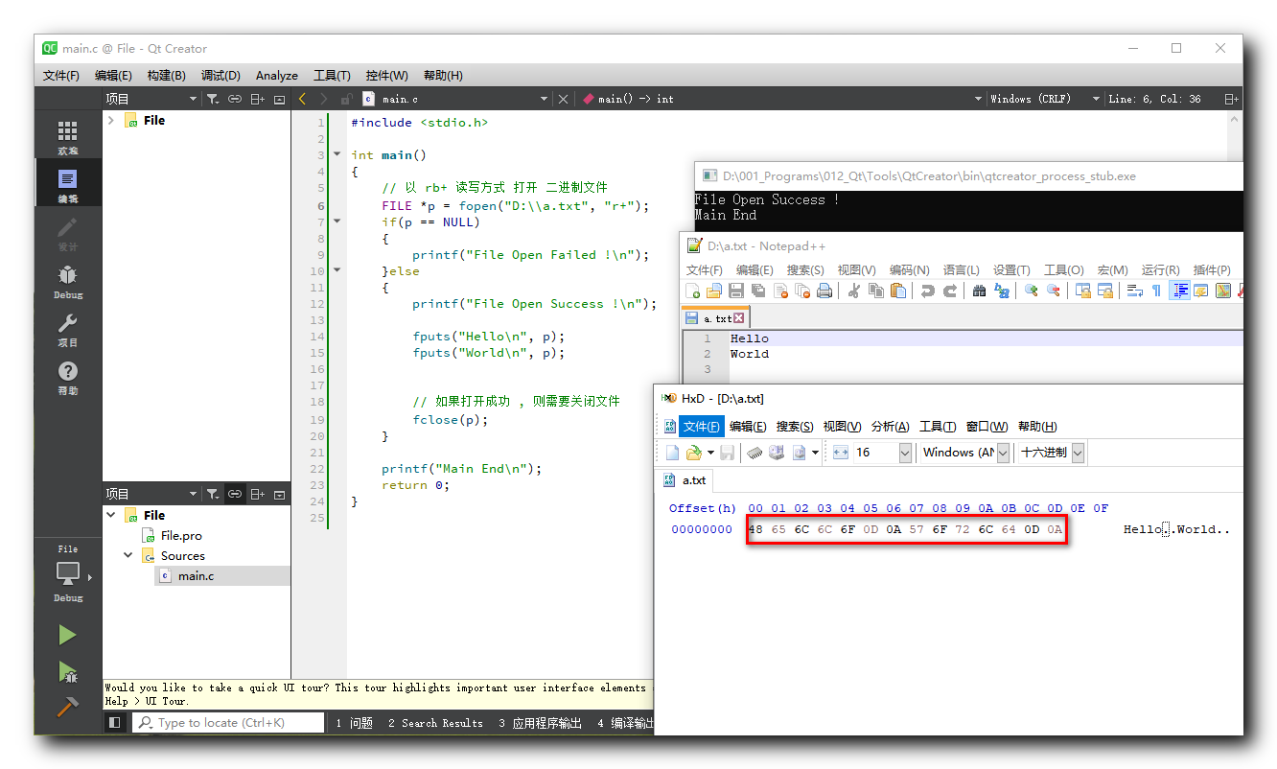Click Notepad++ Paste icon

(897, 291)
